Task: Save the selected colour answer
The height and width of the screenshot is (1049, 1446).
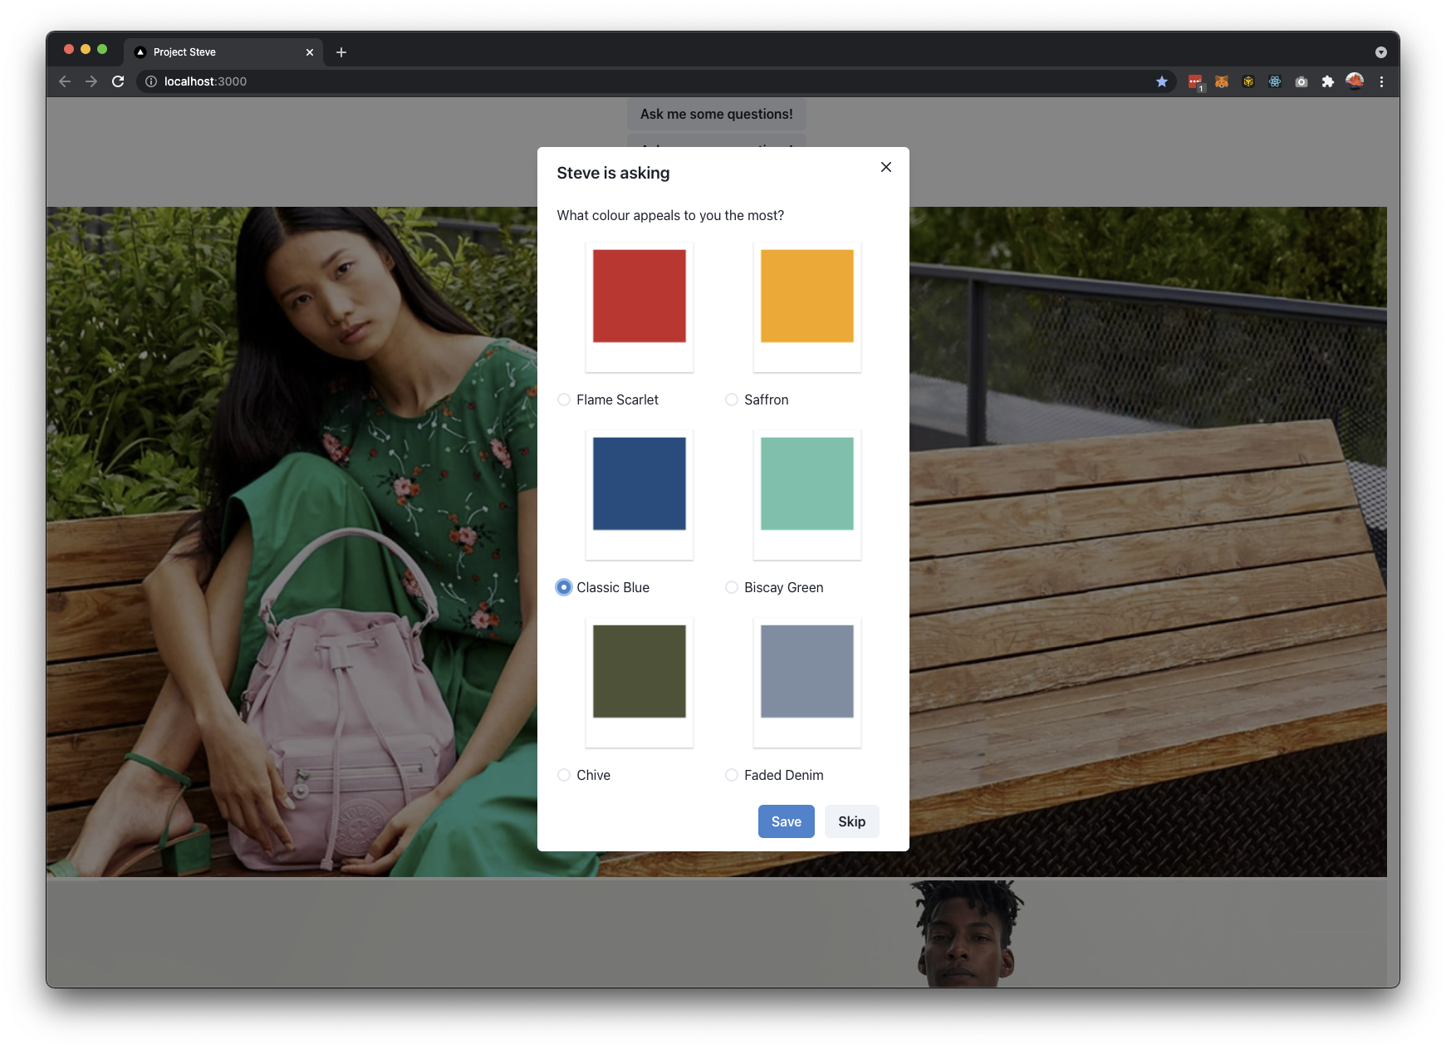Action: (x=787, y=821)
